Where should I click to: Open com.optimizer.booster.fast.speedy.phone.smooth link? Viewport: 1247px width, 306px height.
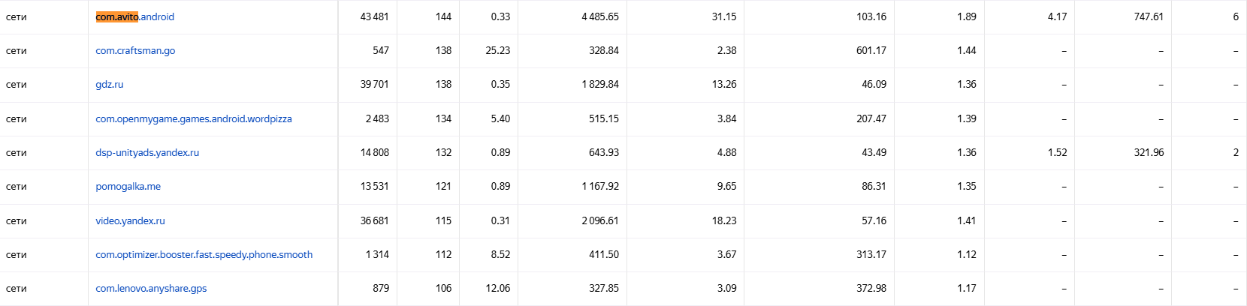(204, 254)
